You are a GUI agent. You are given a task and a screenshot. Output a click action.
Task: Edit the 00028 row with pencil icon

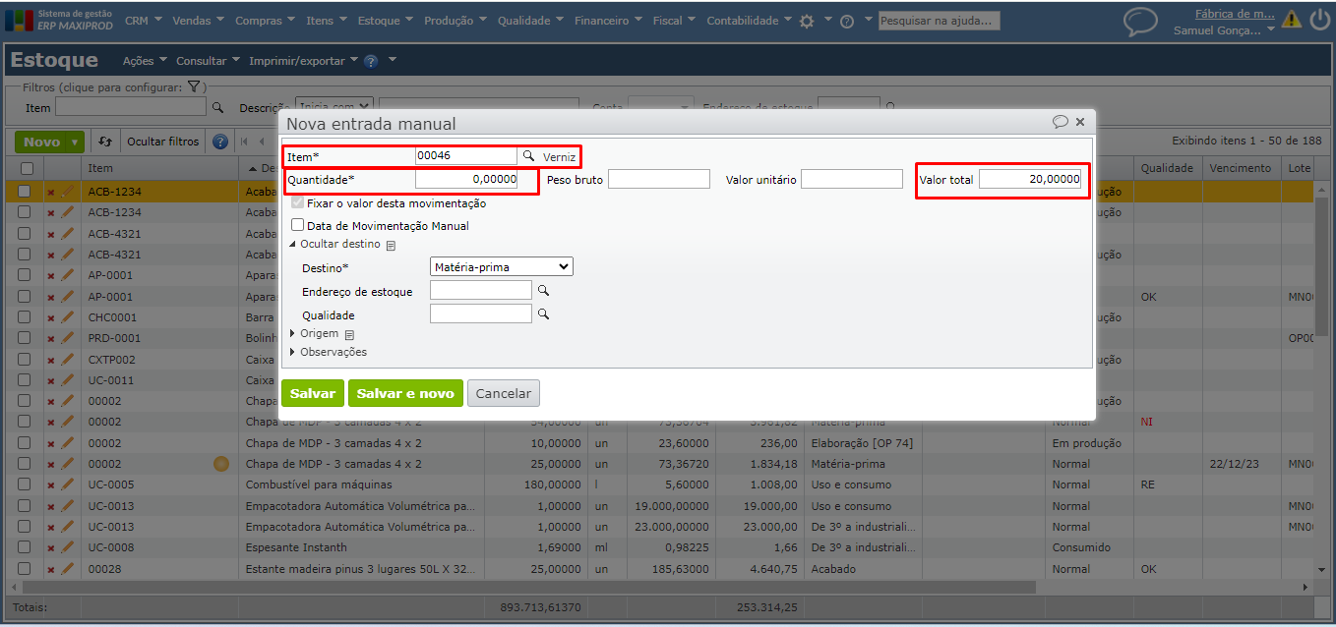[x=67, y=569]
